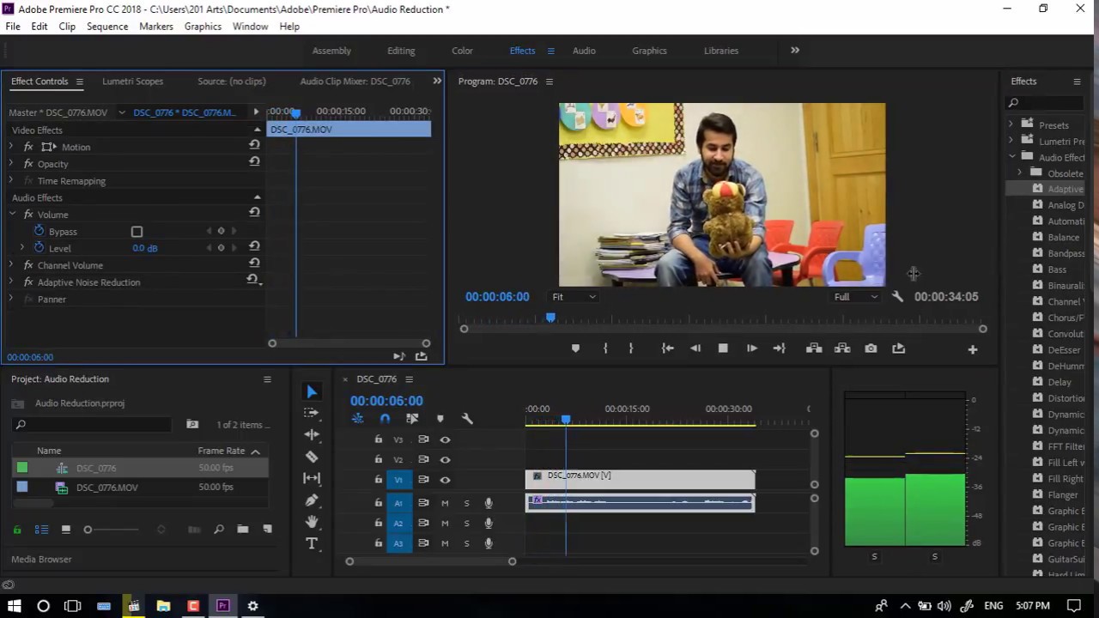1099x618 pixels.
Task: Click the Project panel thumbnail zoom slider
Action: (x=88, y=530)
